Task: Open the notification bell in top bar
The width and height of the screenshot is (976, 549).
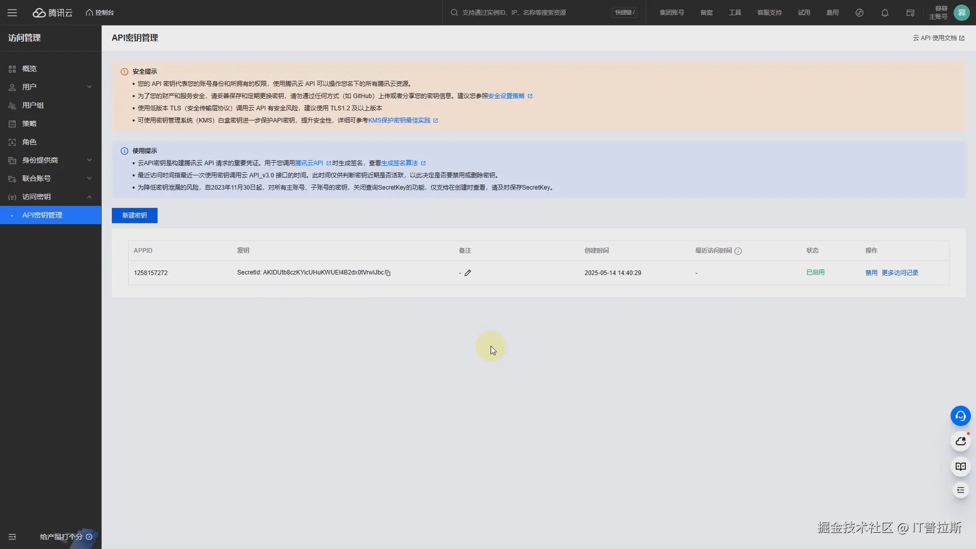Action: click(x=884, y=13)
